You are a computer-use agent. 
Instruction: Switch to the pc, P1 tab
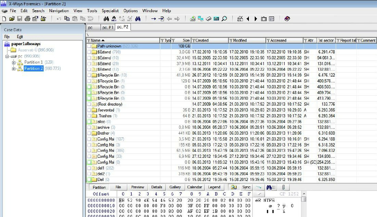point(108,27)
